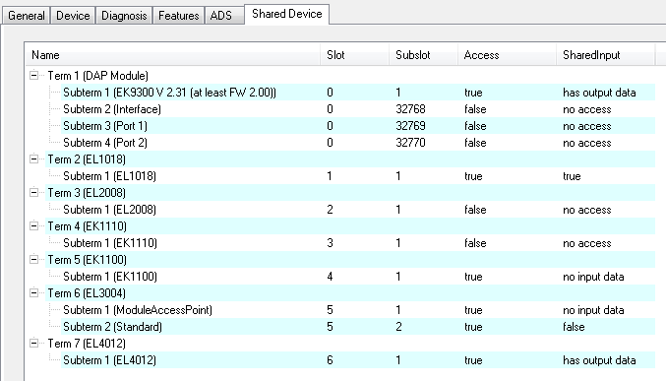Screen dimensions: 666x381
Task: Click Access value for Subterm 1 (EL2008)
Action: [475, 210]
